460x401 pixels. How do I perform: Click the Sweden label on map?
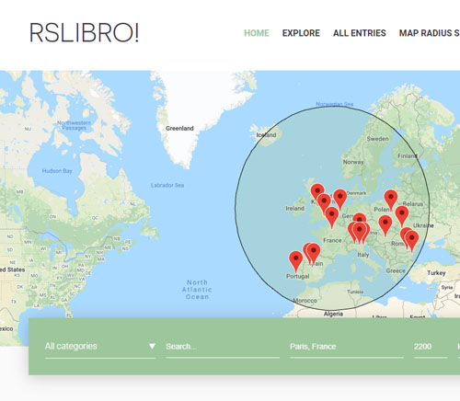pos(377,139)
